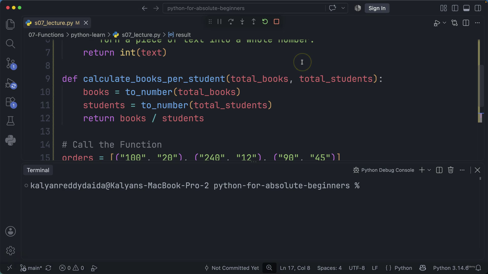The width and height of the screenshot is (488, 274).
Task: Open the Python extension view
Action: pos(10,140)
